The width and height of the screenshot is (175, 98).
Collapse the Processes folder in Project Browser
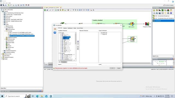click(x=5, y=31)
